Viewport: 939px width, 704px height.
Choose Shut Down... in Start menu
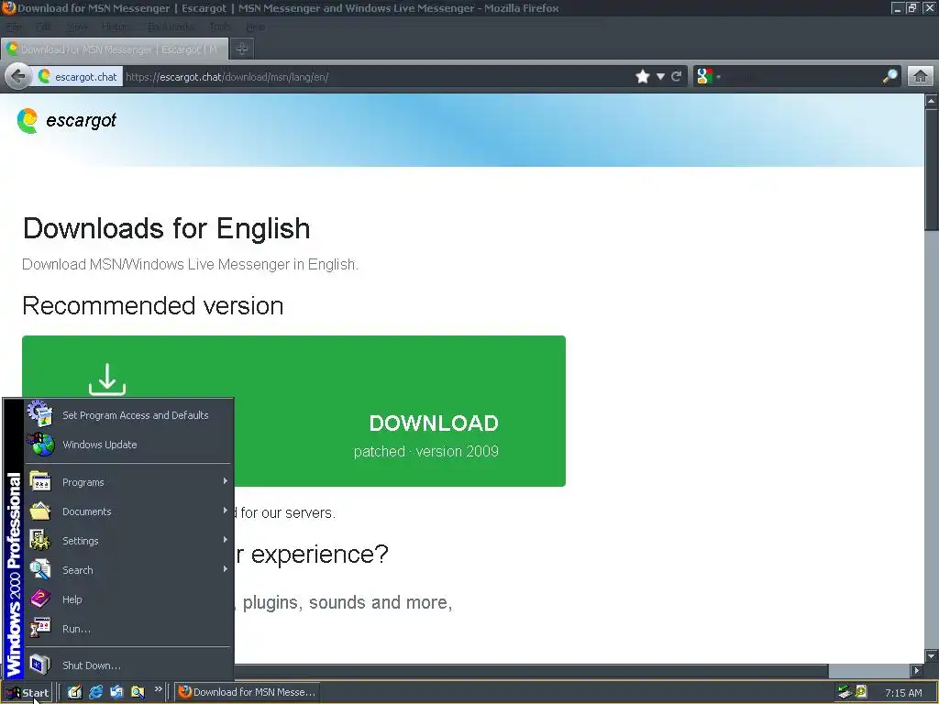point(128,665)
